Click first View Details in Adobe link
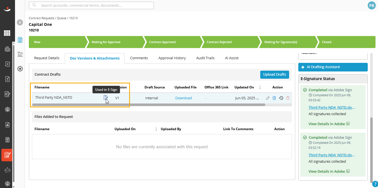 329,124
